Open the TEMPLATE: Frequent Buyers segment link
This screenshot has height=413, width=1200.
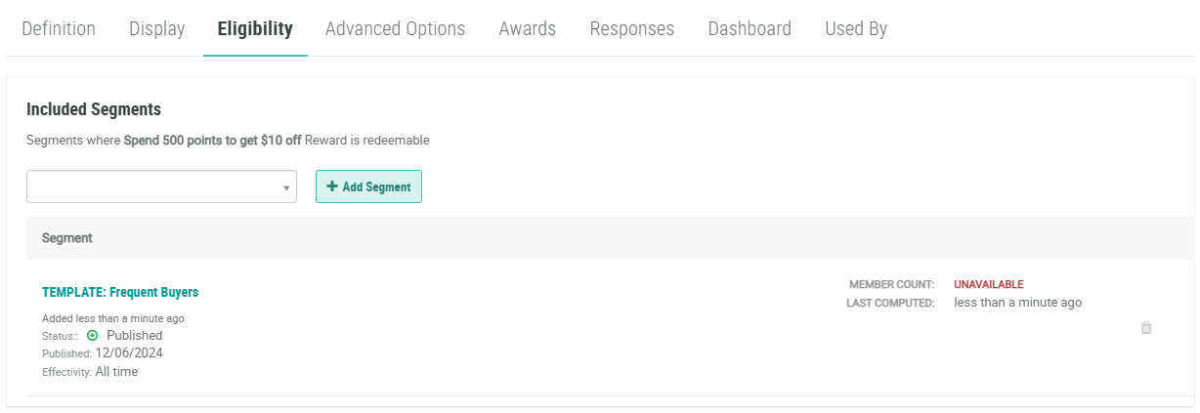[120, 292]
